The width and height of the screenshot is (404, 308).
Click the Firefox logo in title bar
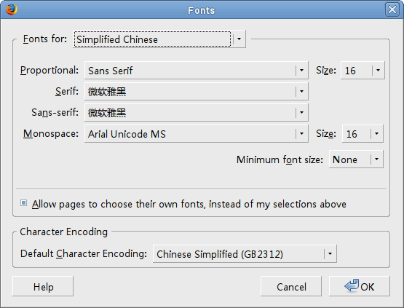pos(12,9)
